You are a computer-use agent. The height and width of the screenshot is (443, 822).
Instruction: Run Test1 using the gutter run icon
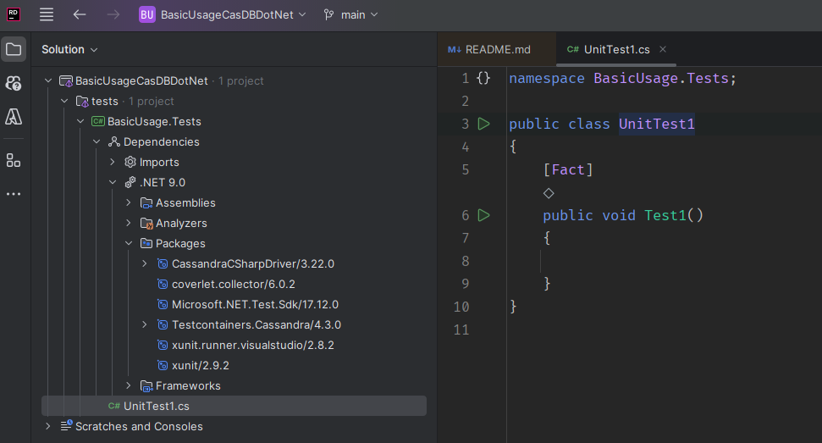483,215
